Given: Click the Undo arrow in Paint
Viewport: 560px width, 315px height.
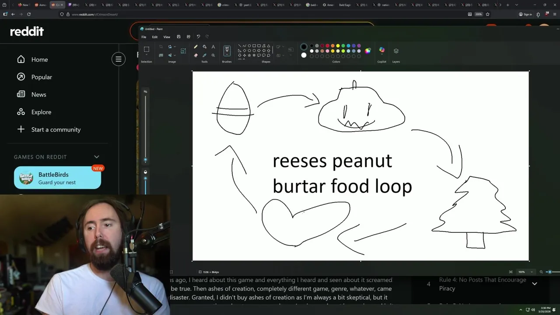Looking at the screenshot, I should (198, 37).
